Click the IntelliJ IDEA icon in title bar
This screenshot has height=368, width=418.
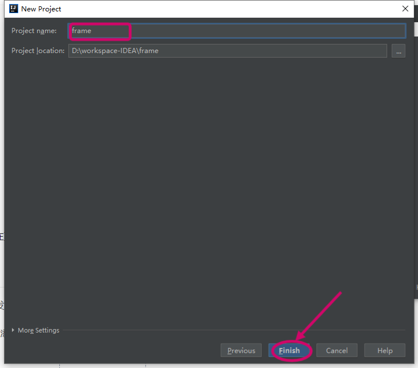tap(14, 9)
